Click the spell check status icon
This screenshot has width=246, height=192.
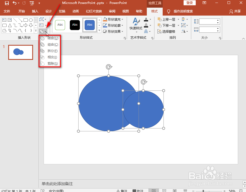point(43,191)
